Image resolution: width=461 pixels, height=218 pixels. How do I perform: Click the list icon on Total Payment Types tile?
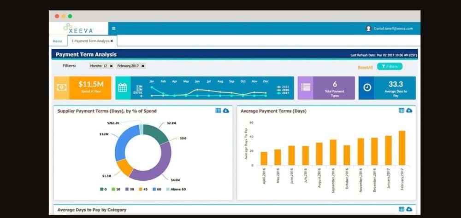coord(306,87)
